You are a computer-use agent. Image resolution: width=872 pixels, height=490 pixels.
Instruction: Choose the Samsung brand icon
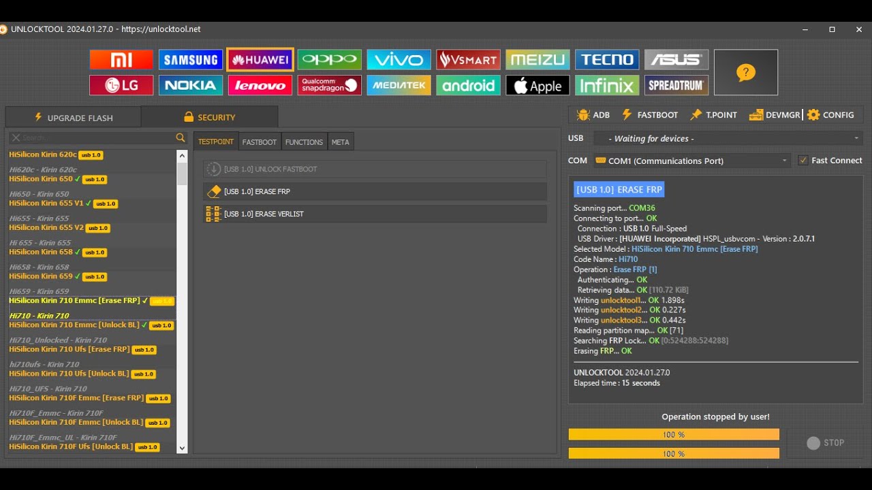tap(191, 60)
